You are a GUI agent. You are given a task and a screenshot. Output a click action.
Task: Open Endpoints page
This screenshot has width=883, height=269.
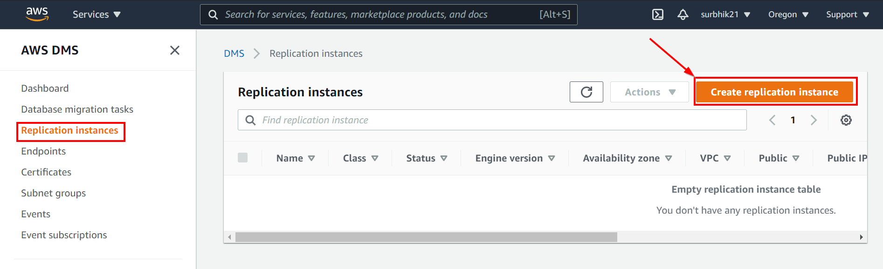tap(43, 151)
